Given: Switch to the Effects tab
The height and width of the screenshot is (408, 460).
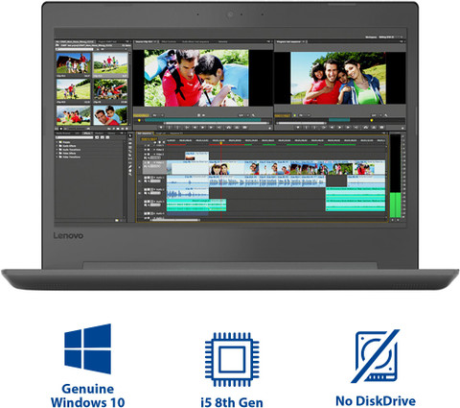Looking at the screenshot, I should point(86,133).
